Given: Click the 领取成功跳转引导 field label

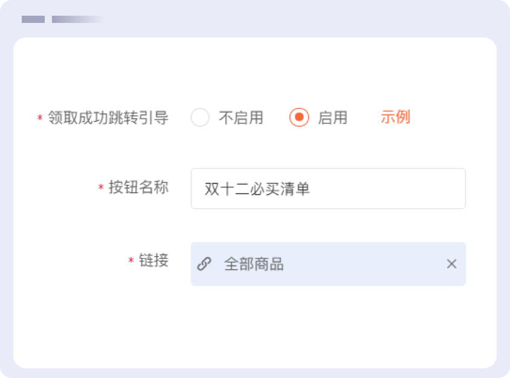Looking at the screenshot, I should tap(108, 118).
